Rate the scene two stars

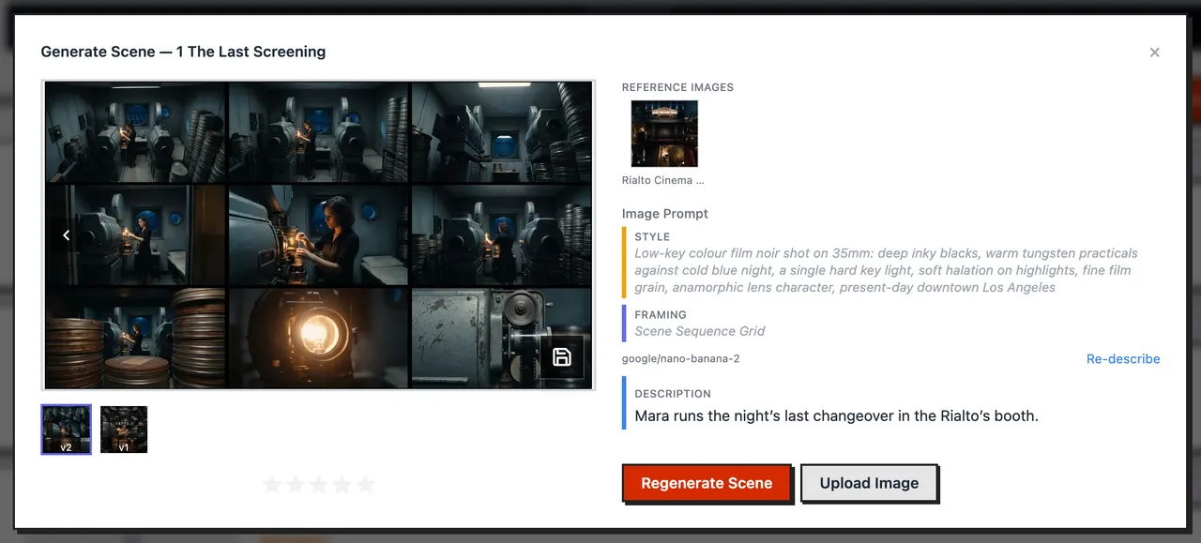tap(296, 485)
